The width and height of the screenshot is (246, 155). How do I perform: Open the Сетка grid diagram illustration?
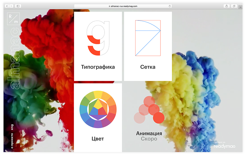(148, 38)
